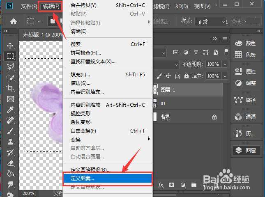
Task: Choose 定义图案 menu entry
Action: pyautogui.click(x=108, y=178)
